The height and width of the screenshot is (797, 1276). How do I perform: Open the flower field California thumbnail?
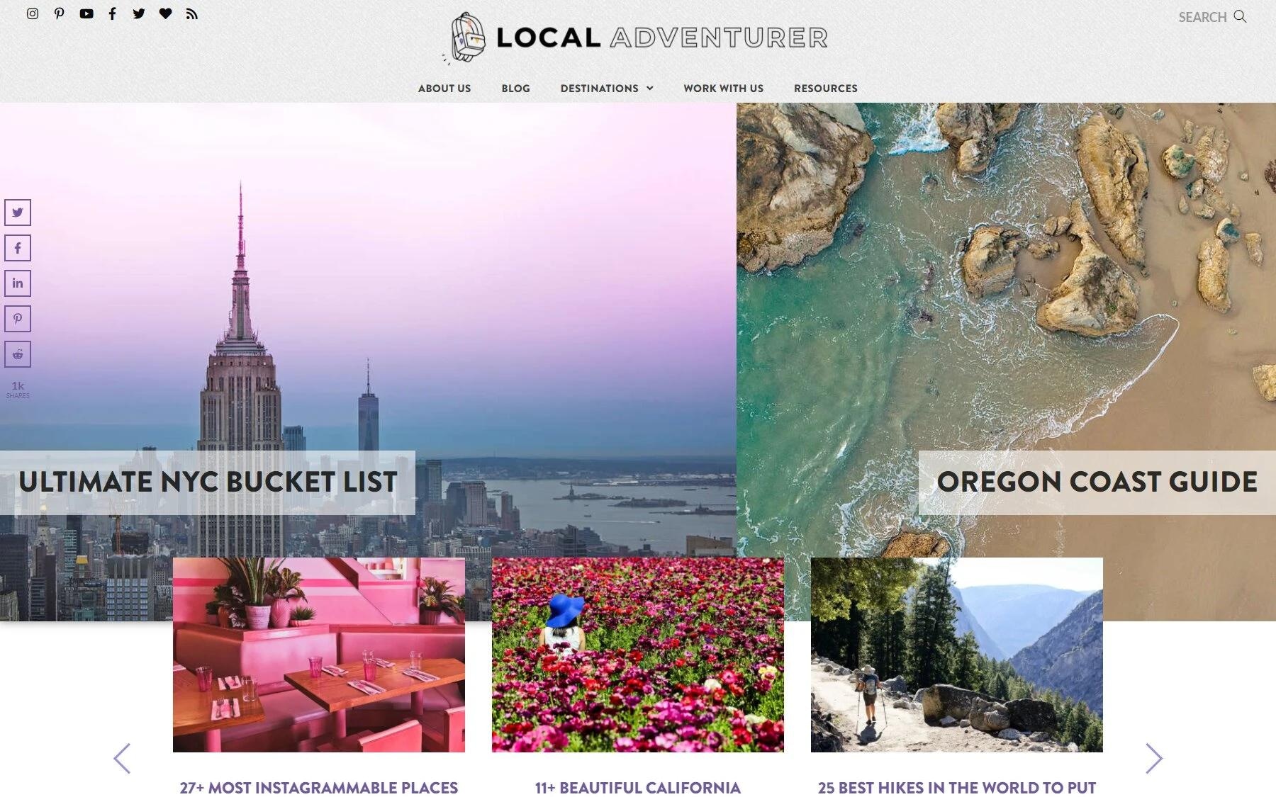point(638,655)
